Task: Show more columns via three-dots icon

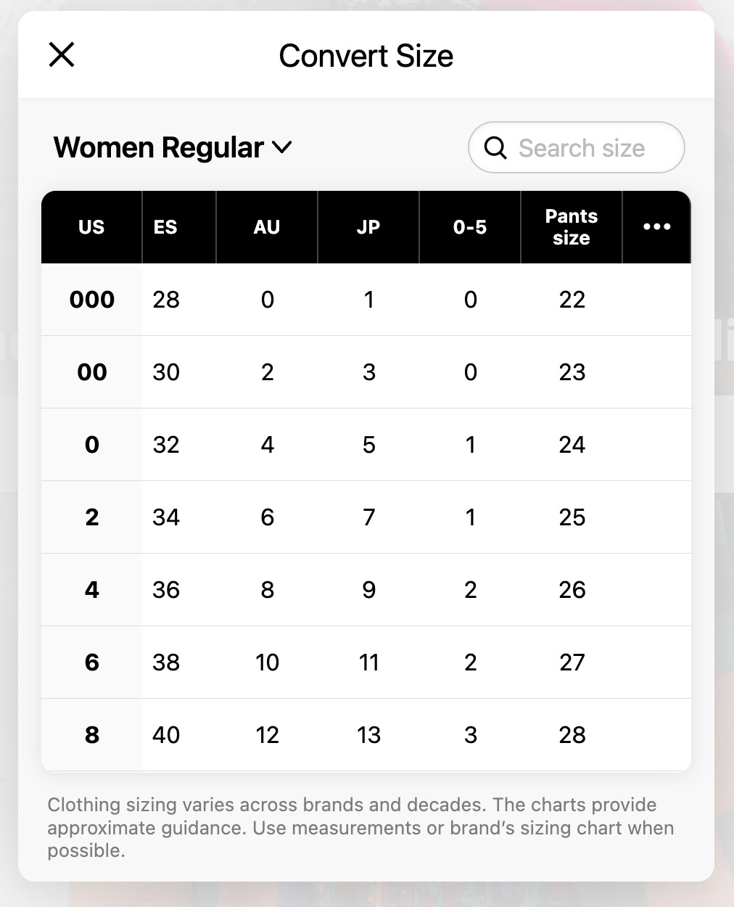Action: (656, 227)
